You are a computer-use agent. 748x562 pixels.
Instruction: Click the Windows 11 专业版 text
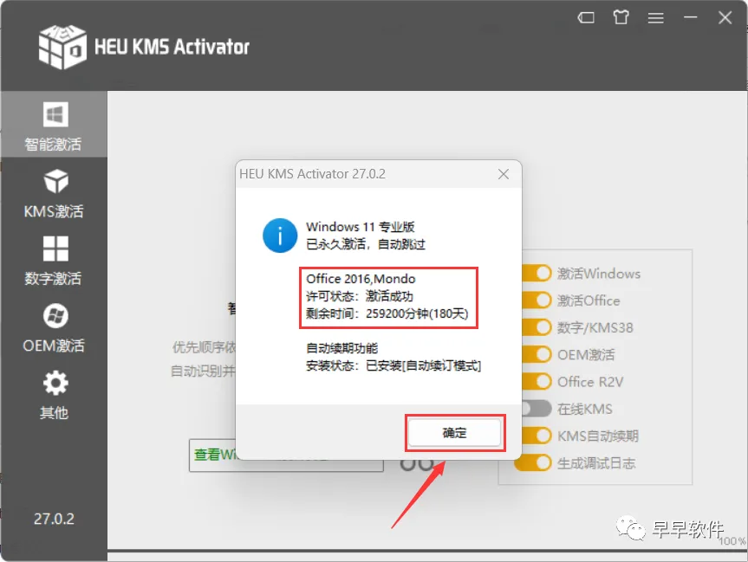(x=361, y=227)
